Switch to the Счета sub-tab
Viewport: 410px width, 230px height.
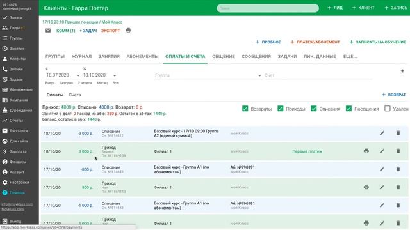[x=75, y=95]
